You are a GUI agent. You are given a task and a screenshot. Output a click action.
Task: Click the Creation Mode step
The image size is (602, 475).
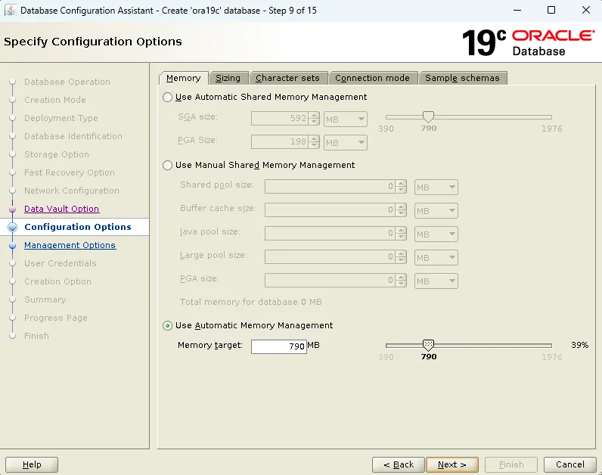coord(55,100)
